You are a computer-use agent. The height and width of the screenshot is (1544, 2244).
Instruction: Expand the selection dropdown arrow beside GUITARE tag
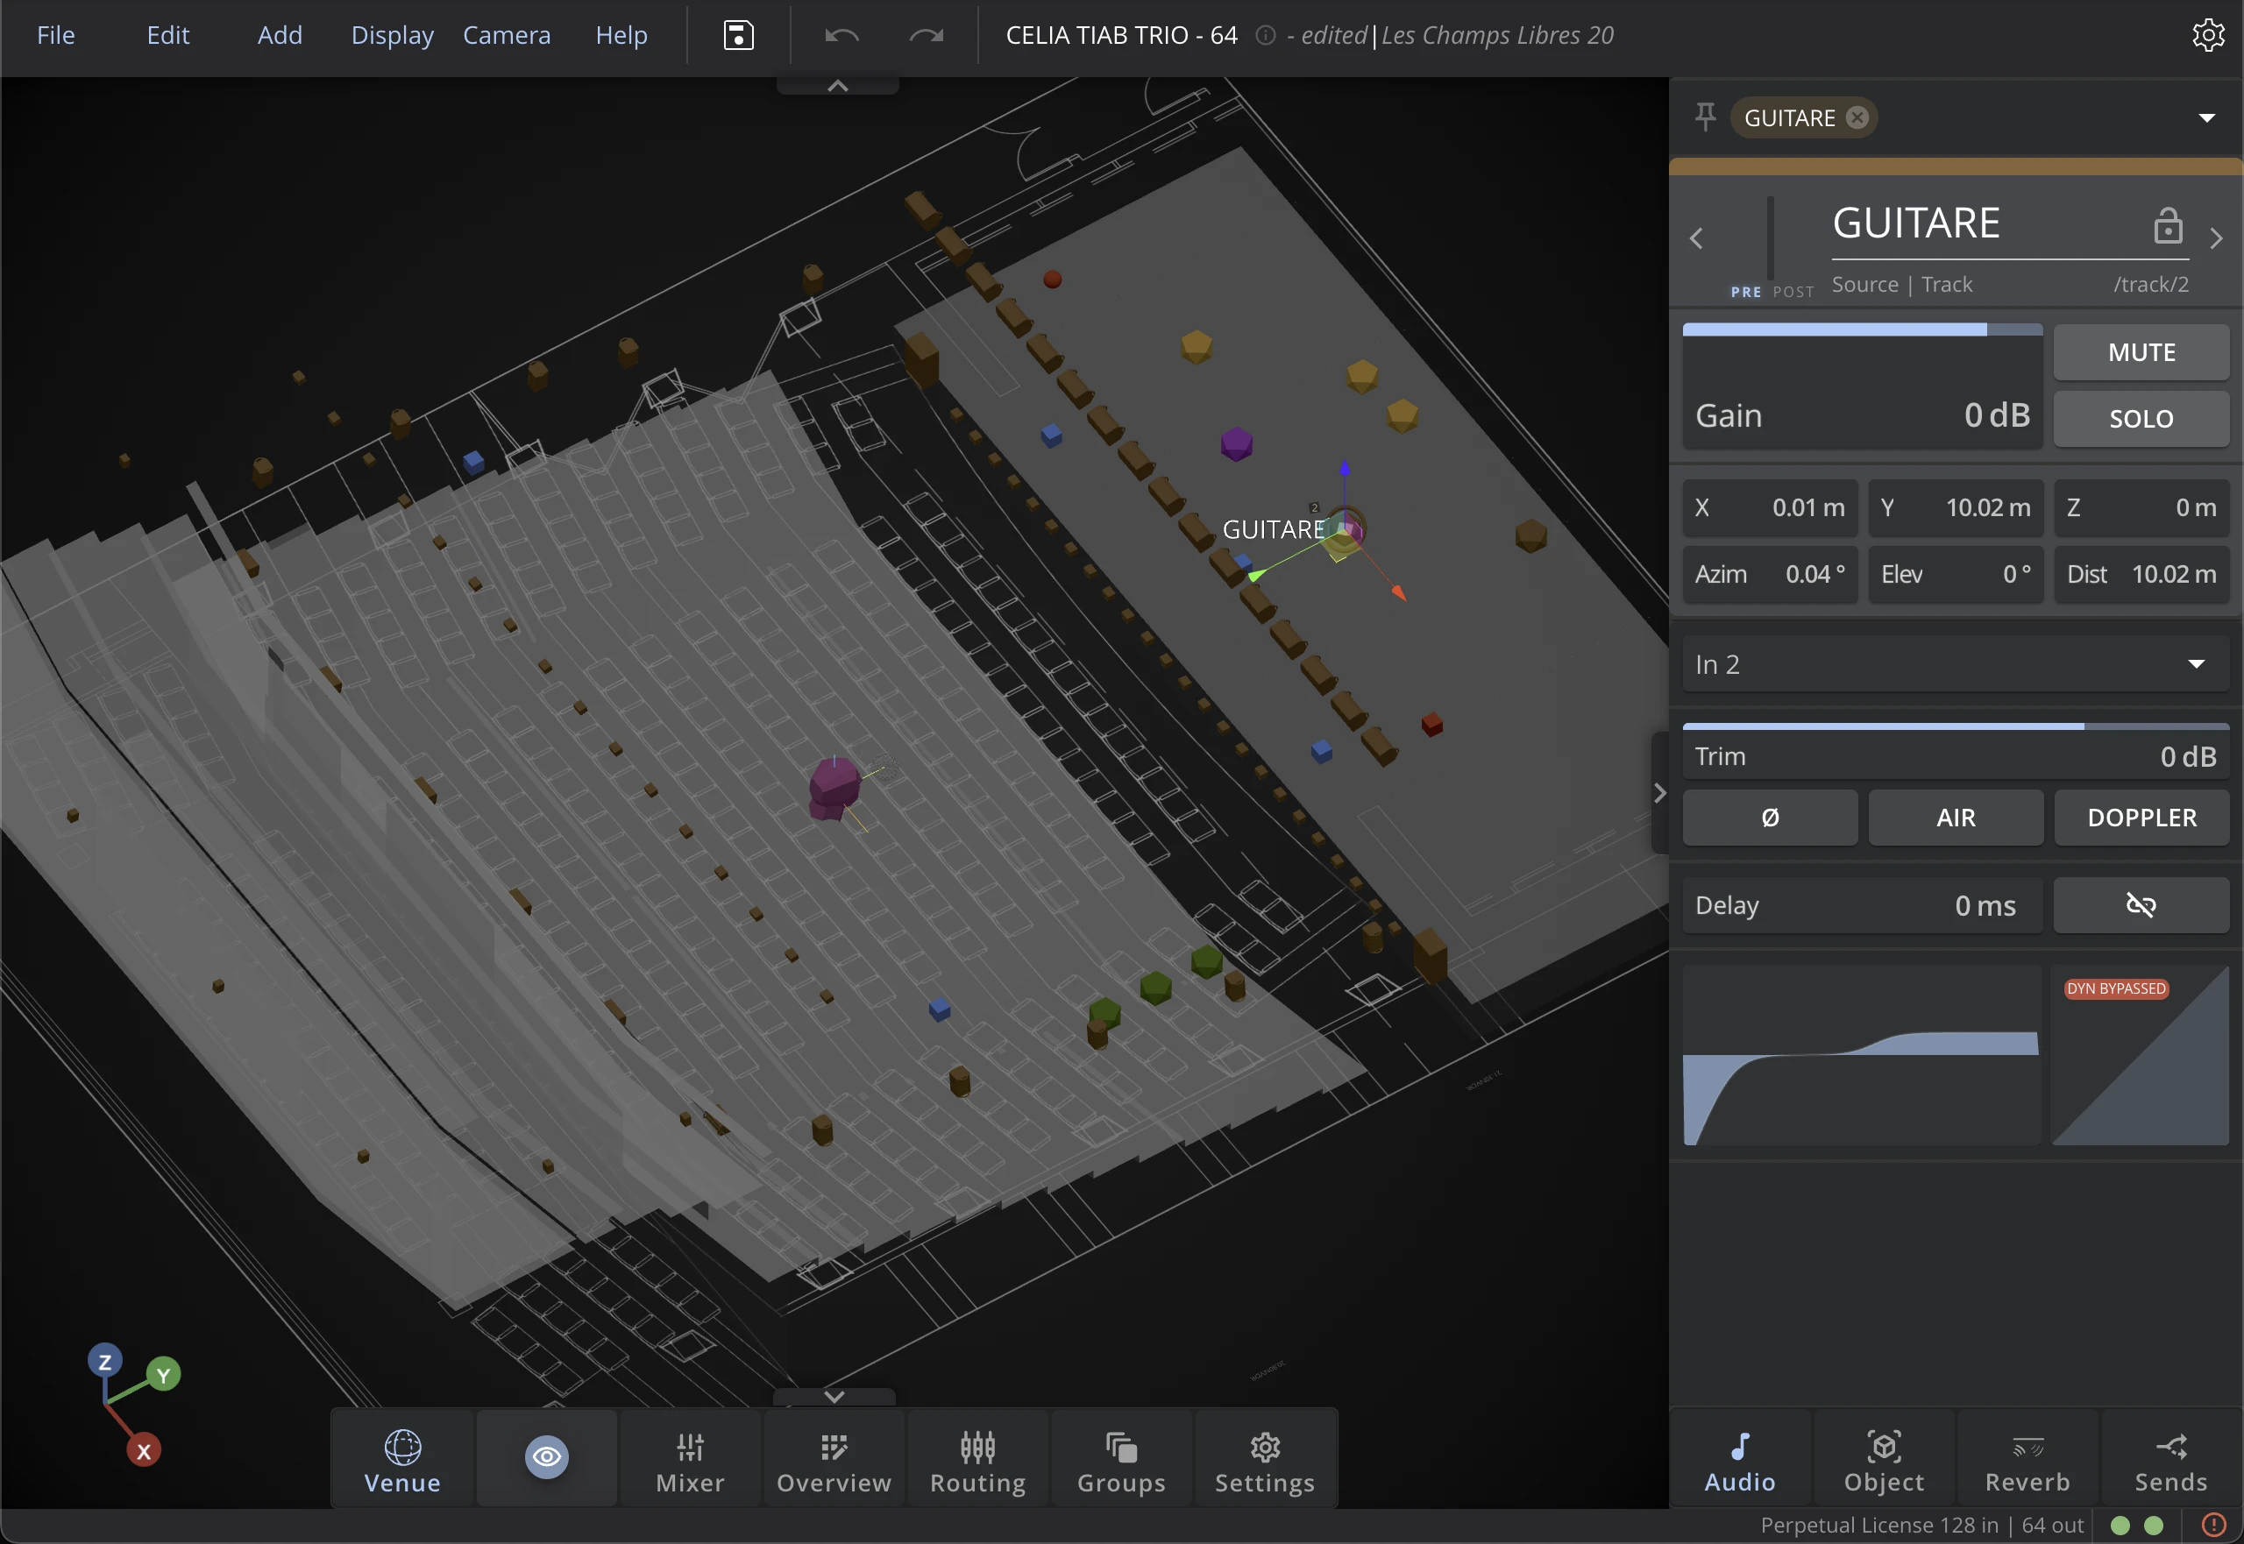[2206, 118]
